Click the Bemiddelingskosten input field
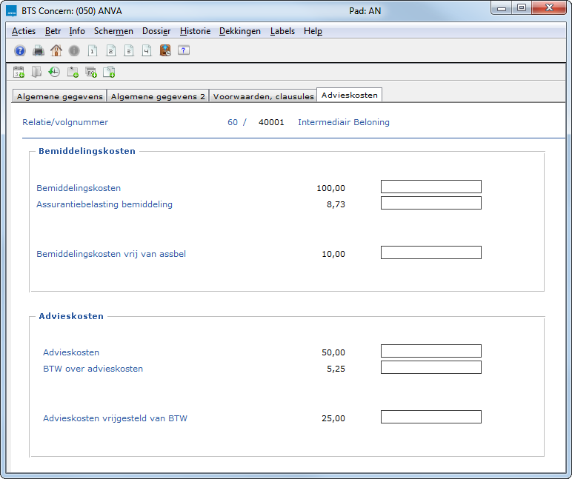Image resolution: width=572 pixels, height=479 pixels. pos(430,187)
